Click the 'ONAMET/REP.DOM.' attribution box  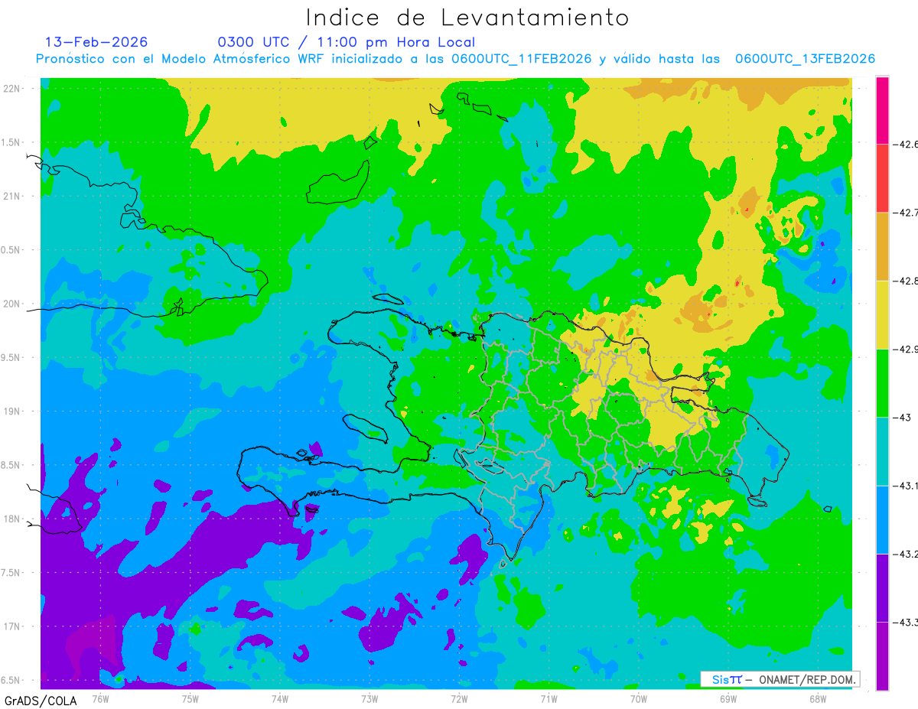click(780, 679)
